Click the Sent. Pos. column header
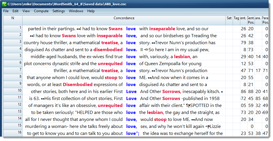 click(251, 20)
